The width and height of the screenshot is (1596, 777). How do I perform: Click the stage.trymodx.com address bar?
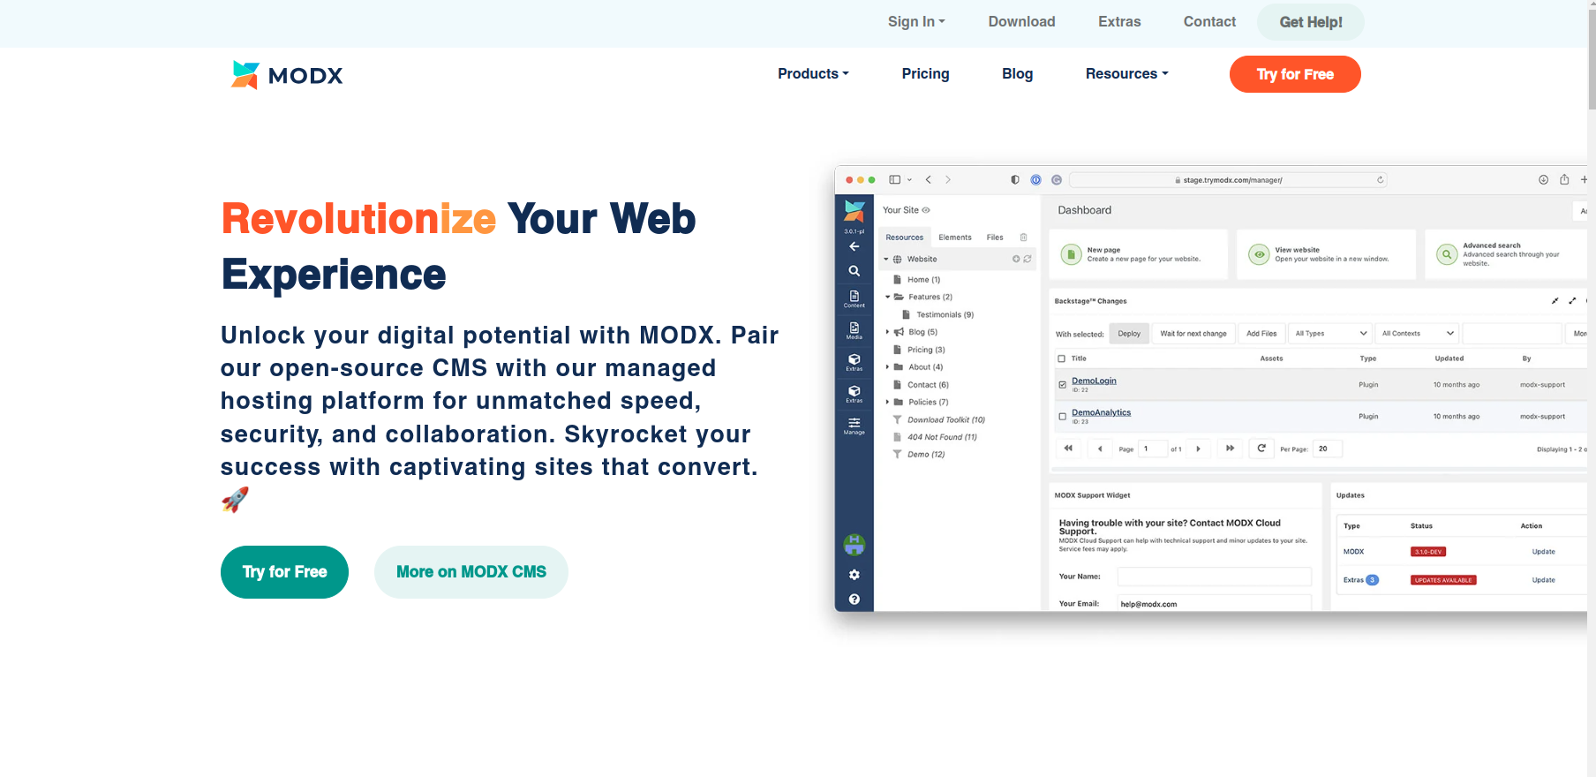(1228, 180)
